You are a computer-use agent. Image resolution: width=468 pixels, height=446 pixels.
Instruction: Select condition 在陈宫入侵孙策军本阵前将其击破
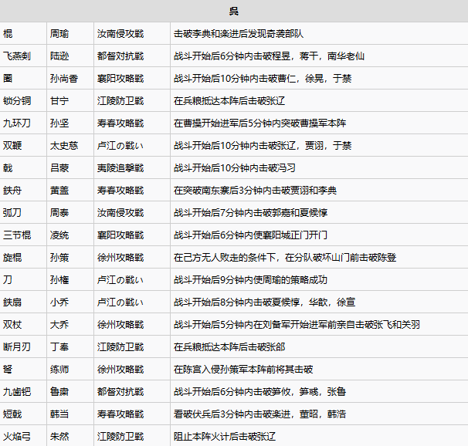tap(243, 369)
